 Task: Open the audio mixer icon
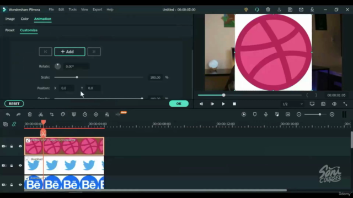tap(277, 114)
